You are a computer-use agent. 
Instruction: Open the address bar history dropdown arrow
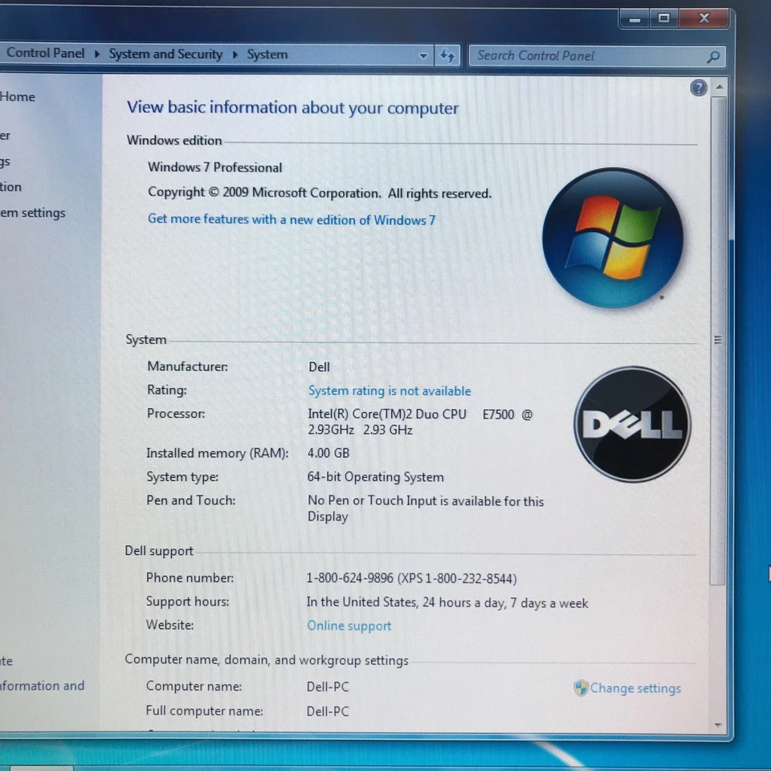(x=423, y=55)
